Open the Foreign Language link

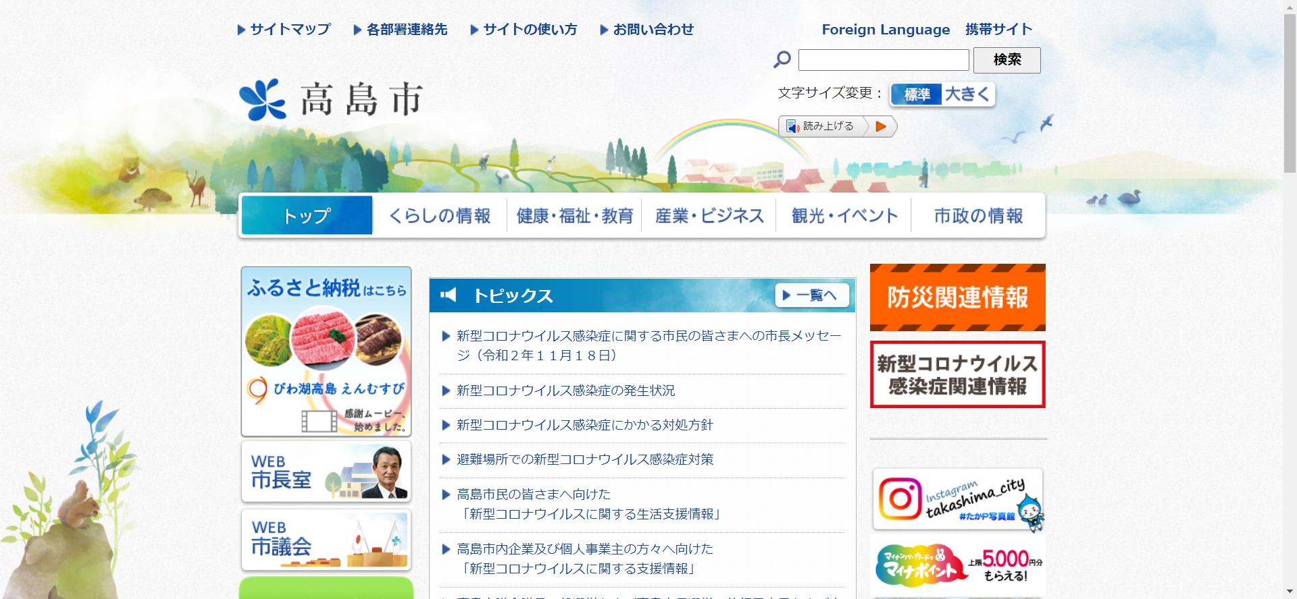tap(885, 30)
